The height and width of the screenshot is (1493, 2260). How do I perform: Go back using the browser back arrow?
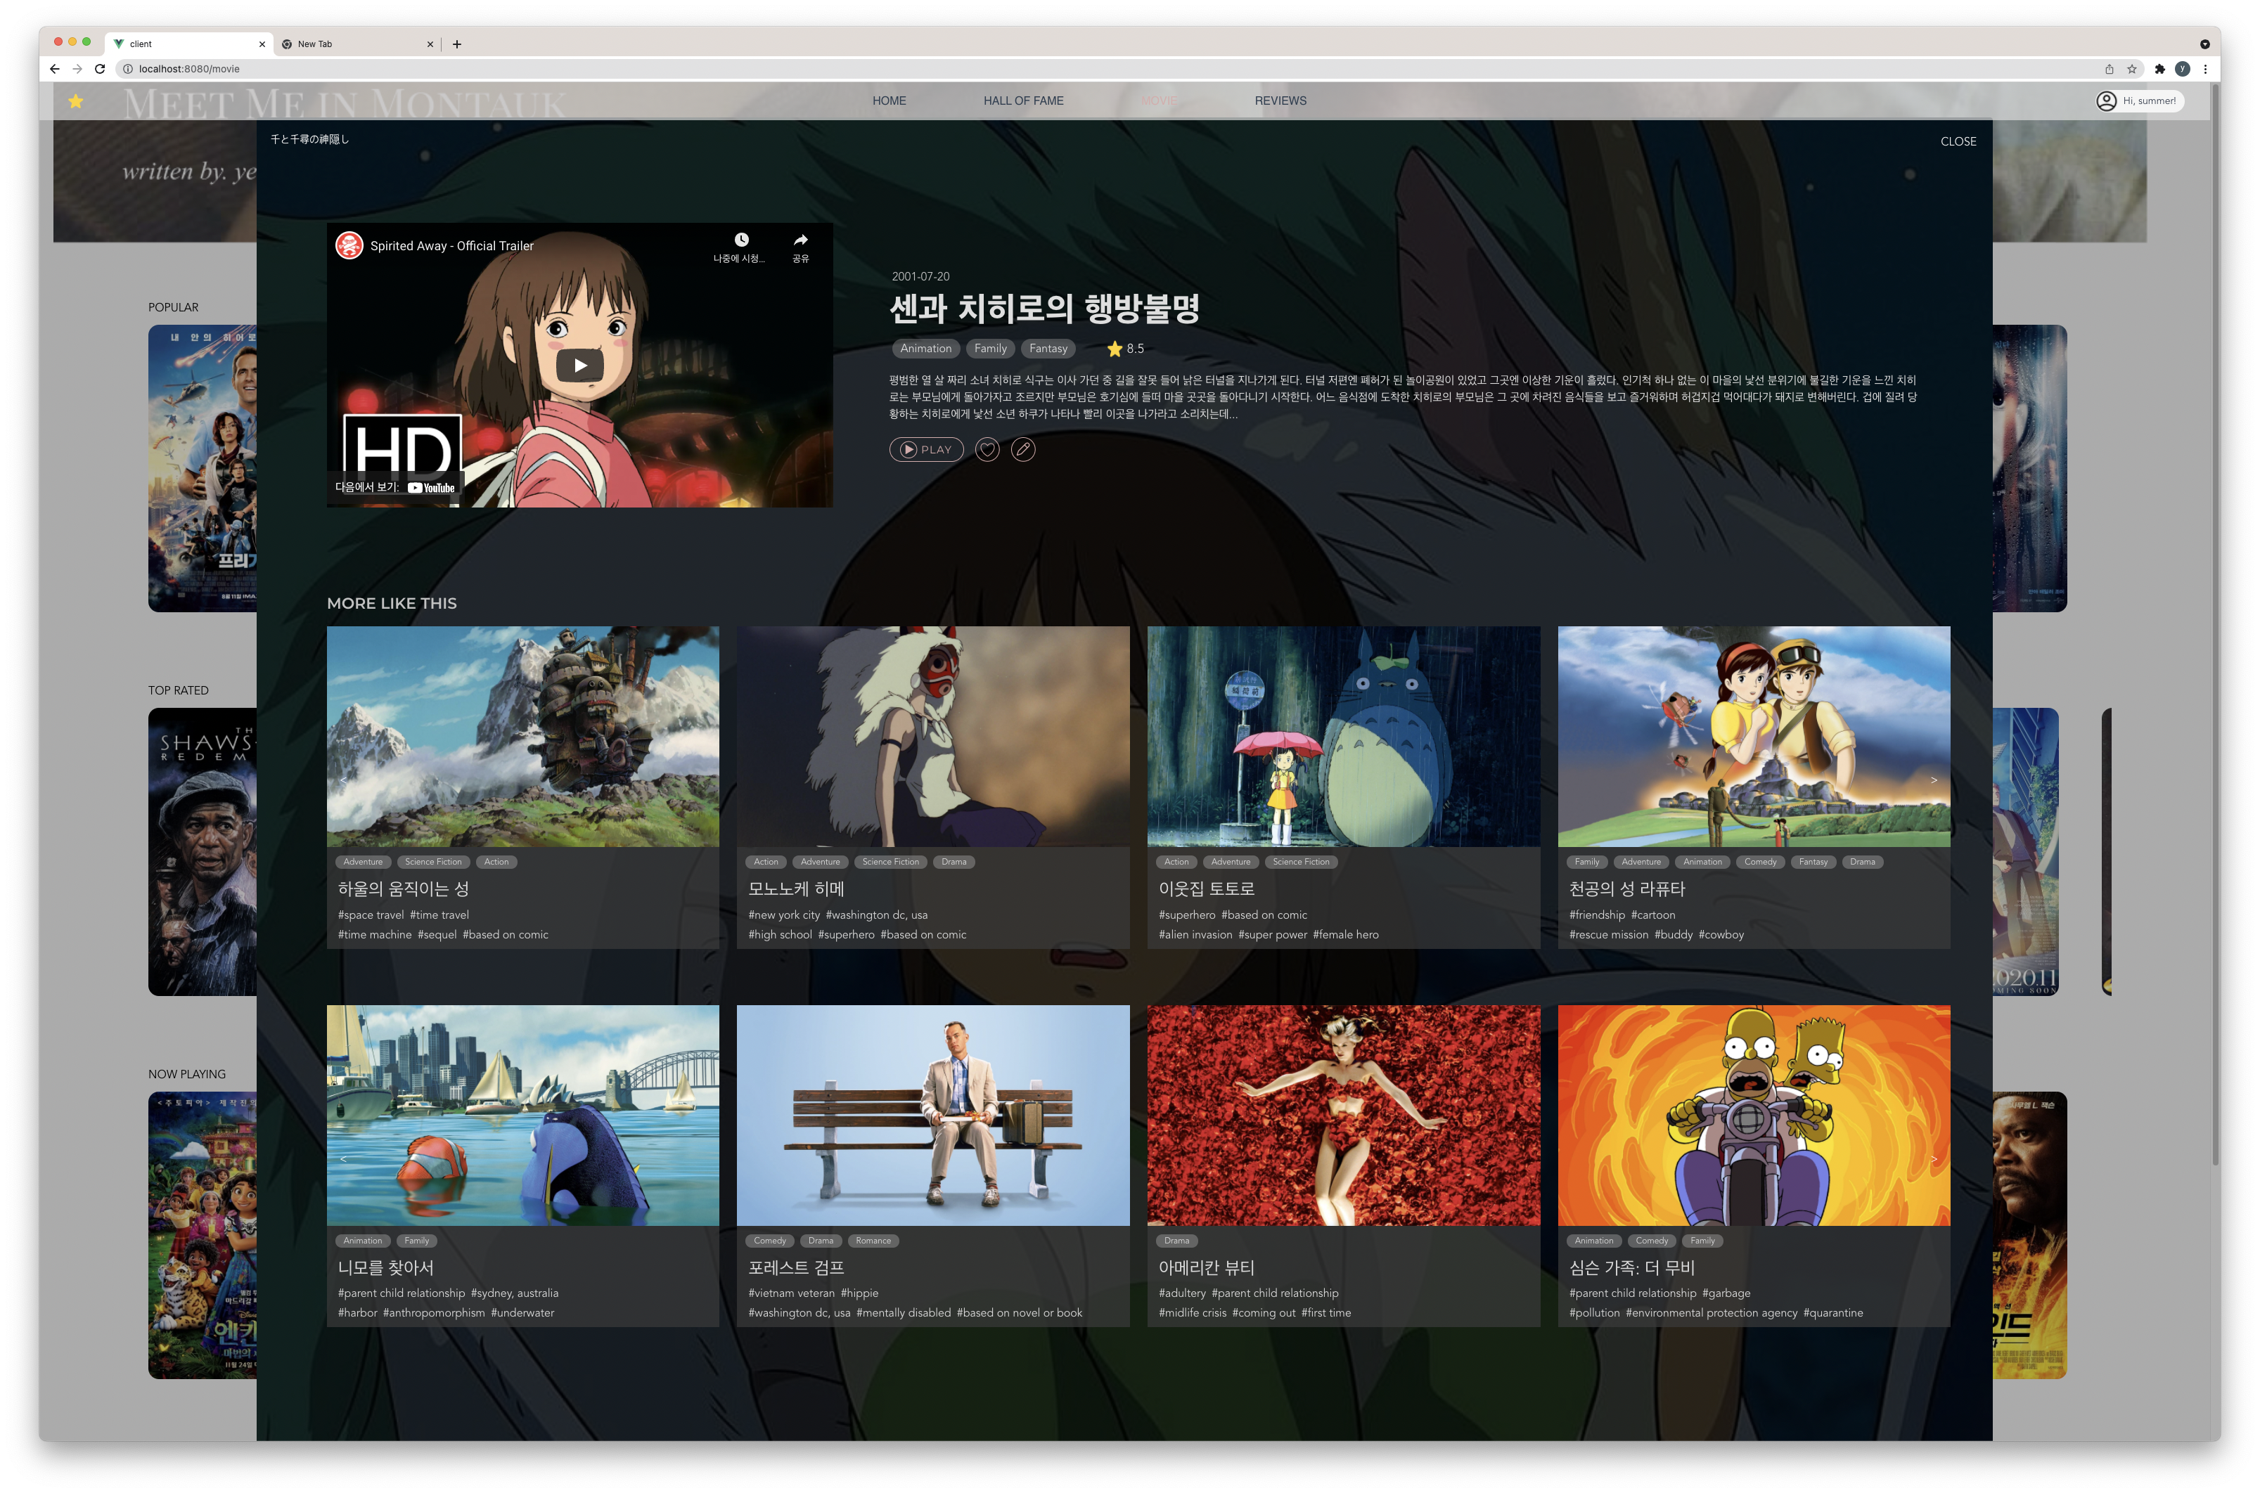pyautogui.click(x=54, y=69)
